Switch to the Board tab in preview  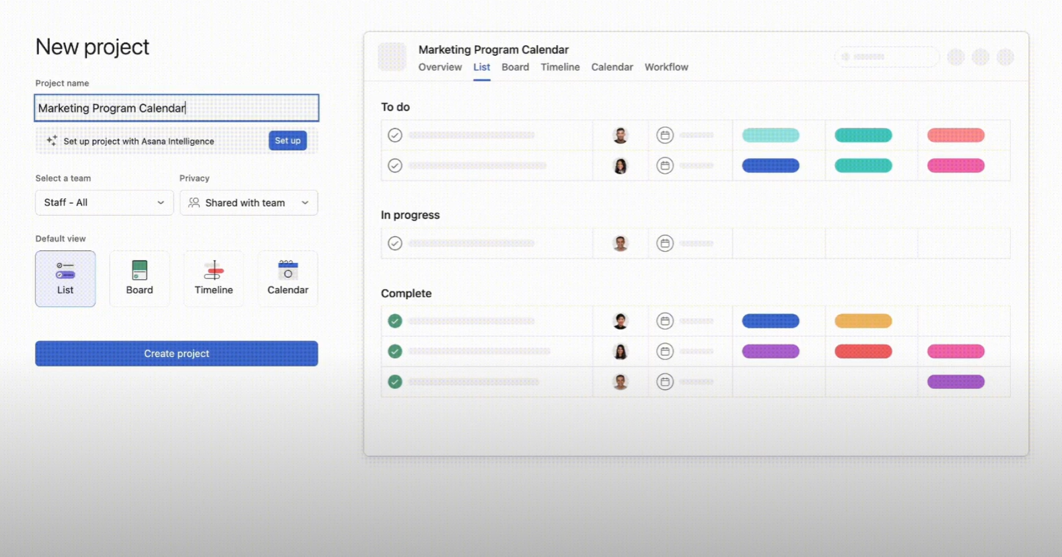[x=515, y=67]
